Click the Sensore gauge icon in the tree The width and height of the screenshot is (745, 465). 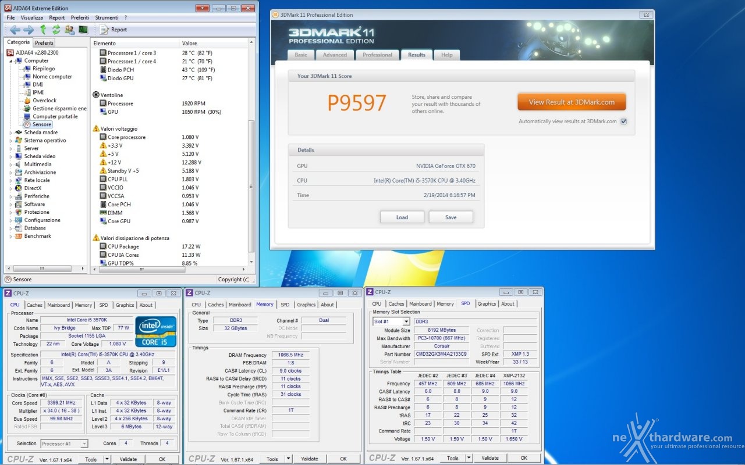[x=27, y=124]
